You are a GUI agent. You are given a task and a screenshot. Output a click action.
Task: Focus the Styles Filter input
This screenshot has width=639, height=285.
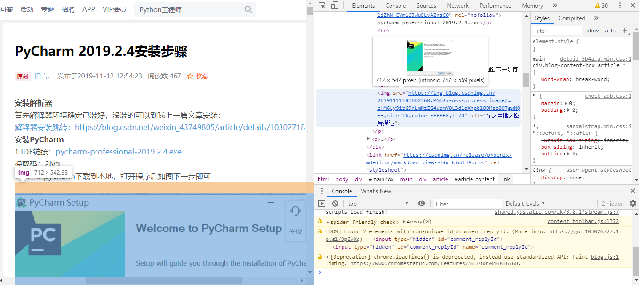tap(556, 31)
